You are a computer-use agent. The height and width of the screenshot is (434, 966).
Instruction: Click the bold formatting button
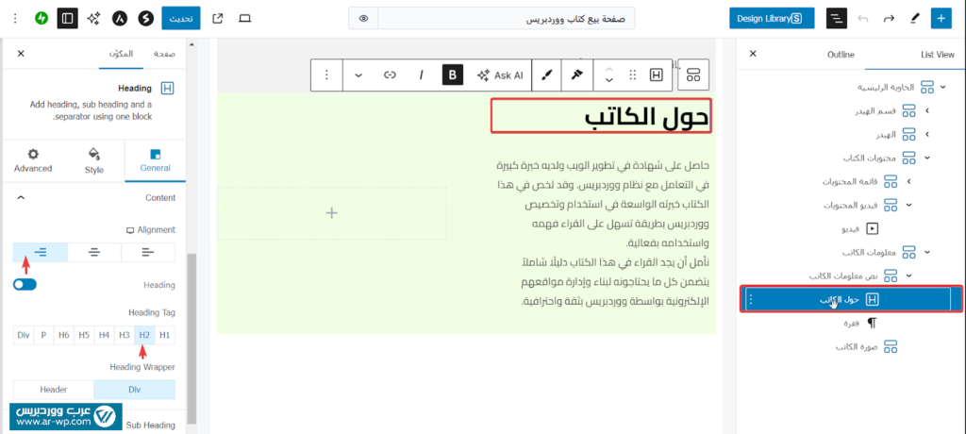pos(453,75)
